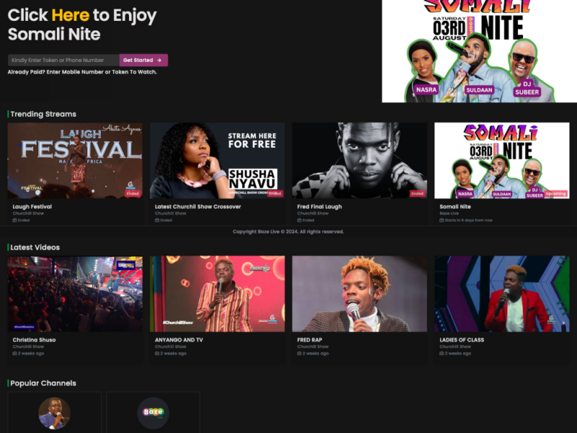Click the Ended badge on Fred Final Laugh
Viewport: 577px width, 433px height.
417,193
